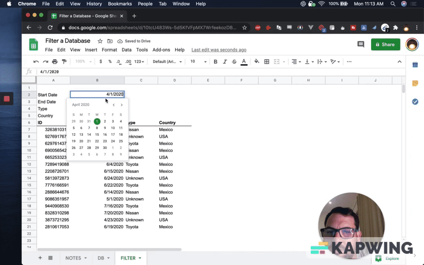Toggle bold formatting
Image resolution: width=424 pixels, height=265 pixels.
click(216, 62)
